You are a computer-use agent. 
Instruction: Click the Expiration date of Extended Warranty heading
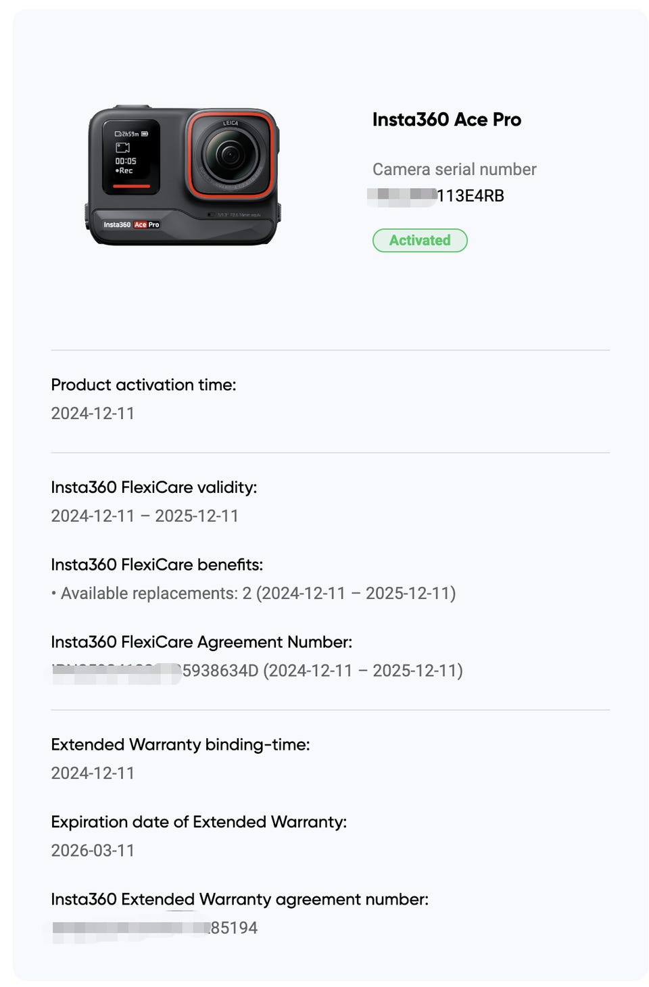pos(199,822)
